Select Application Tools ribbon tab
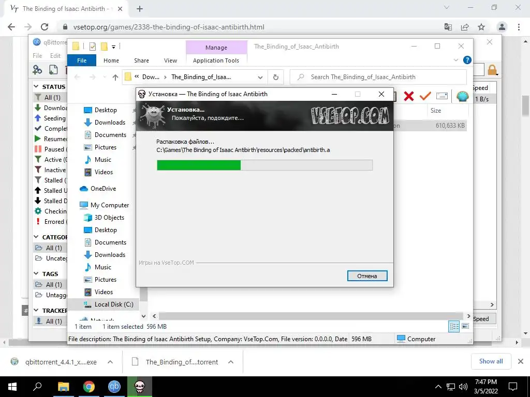The height and width of the screenshot is (397, 530). (216, 60)
